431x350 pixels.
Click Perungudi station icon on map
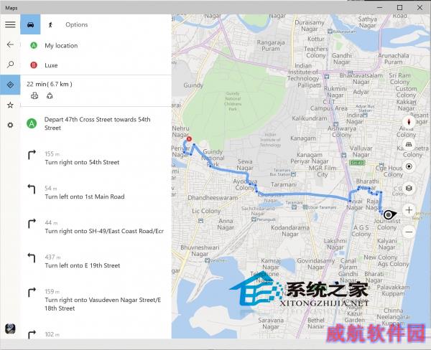254,219
